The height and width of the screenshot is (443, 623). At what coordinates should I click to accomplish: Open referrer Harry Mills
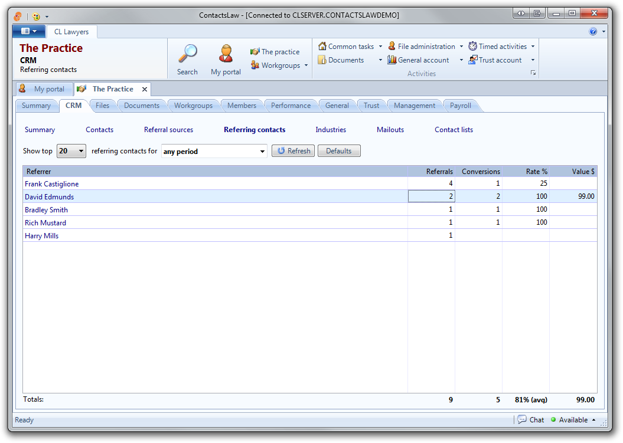[41, 236]
